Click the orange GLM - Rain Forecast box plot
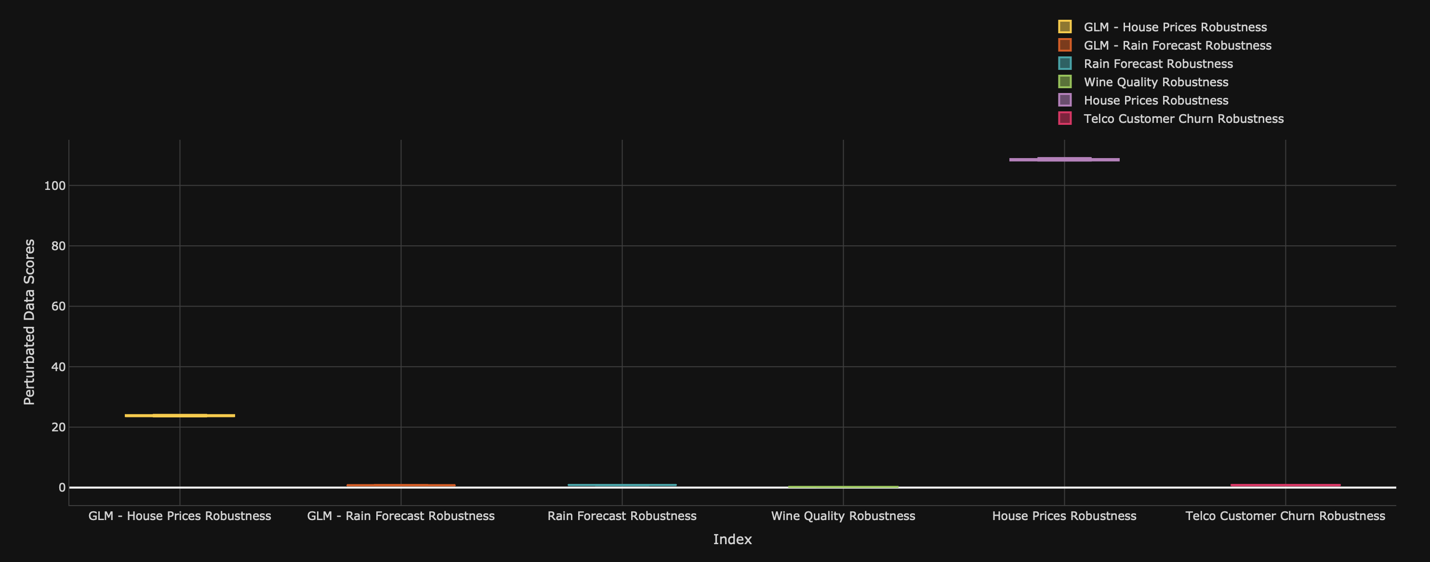Image resolution: width=1430 pixels, height=562 pixels. click(401, 484)
